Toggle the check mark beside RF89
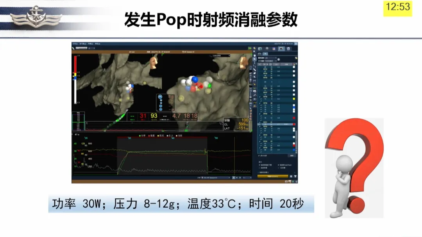Viewport: 422px width, 237px height. [260, 103]
